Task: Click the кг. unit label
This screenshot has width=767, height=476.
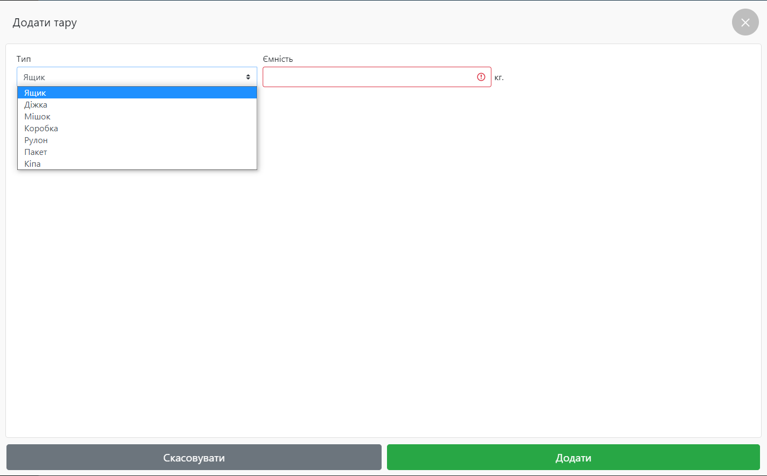Action: tap(499, 77)
